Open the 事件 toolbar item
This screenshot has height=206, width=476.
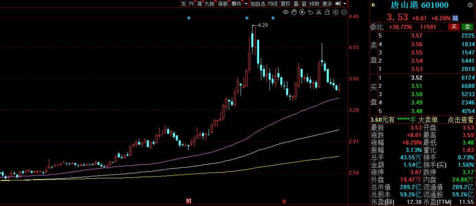tap(236, 4)
